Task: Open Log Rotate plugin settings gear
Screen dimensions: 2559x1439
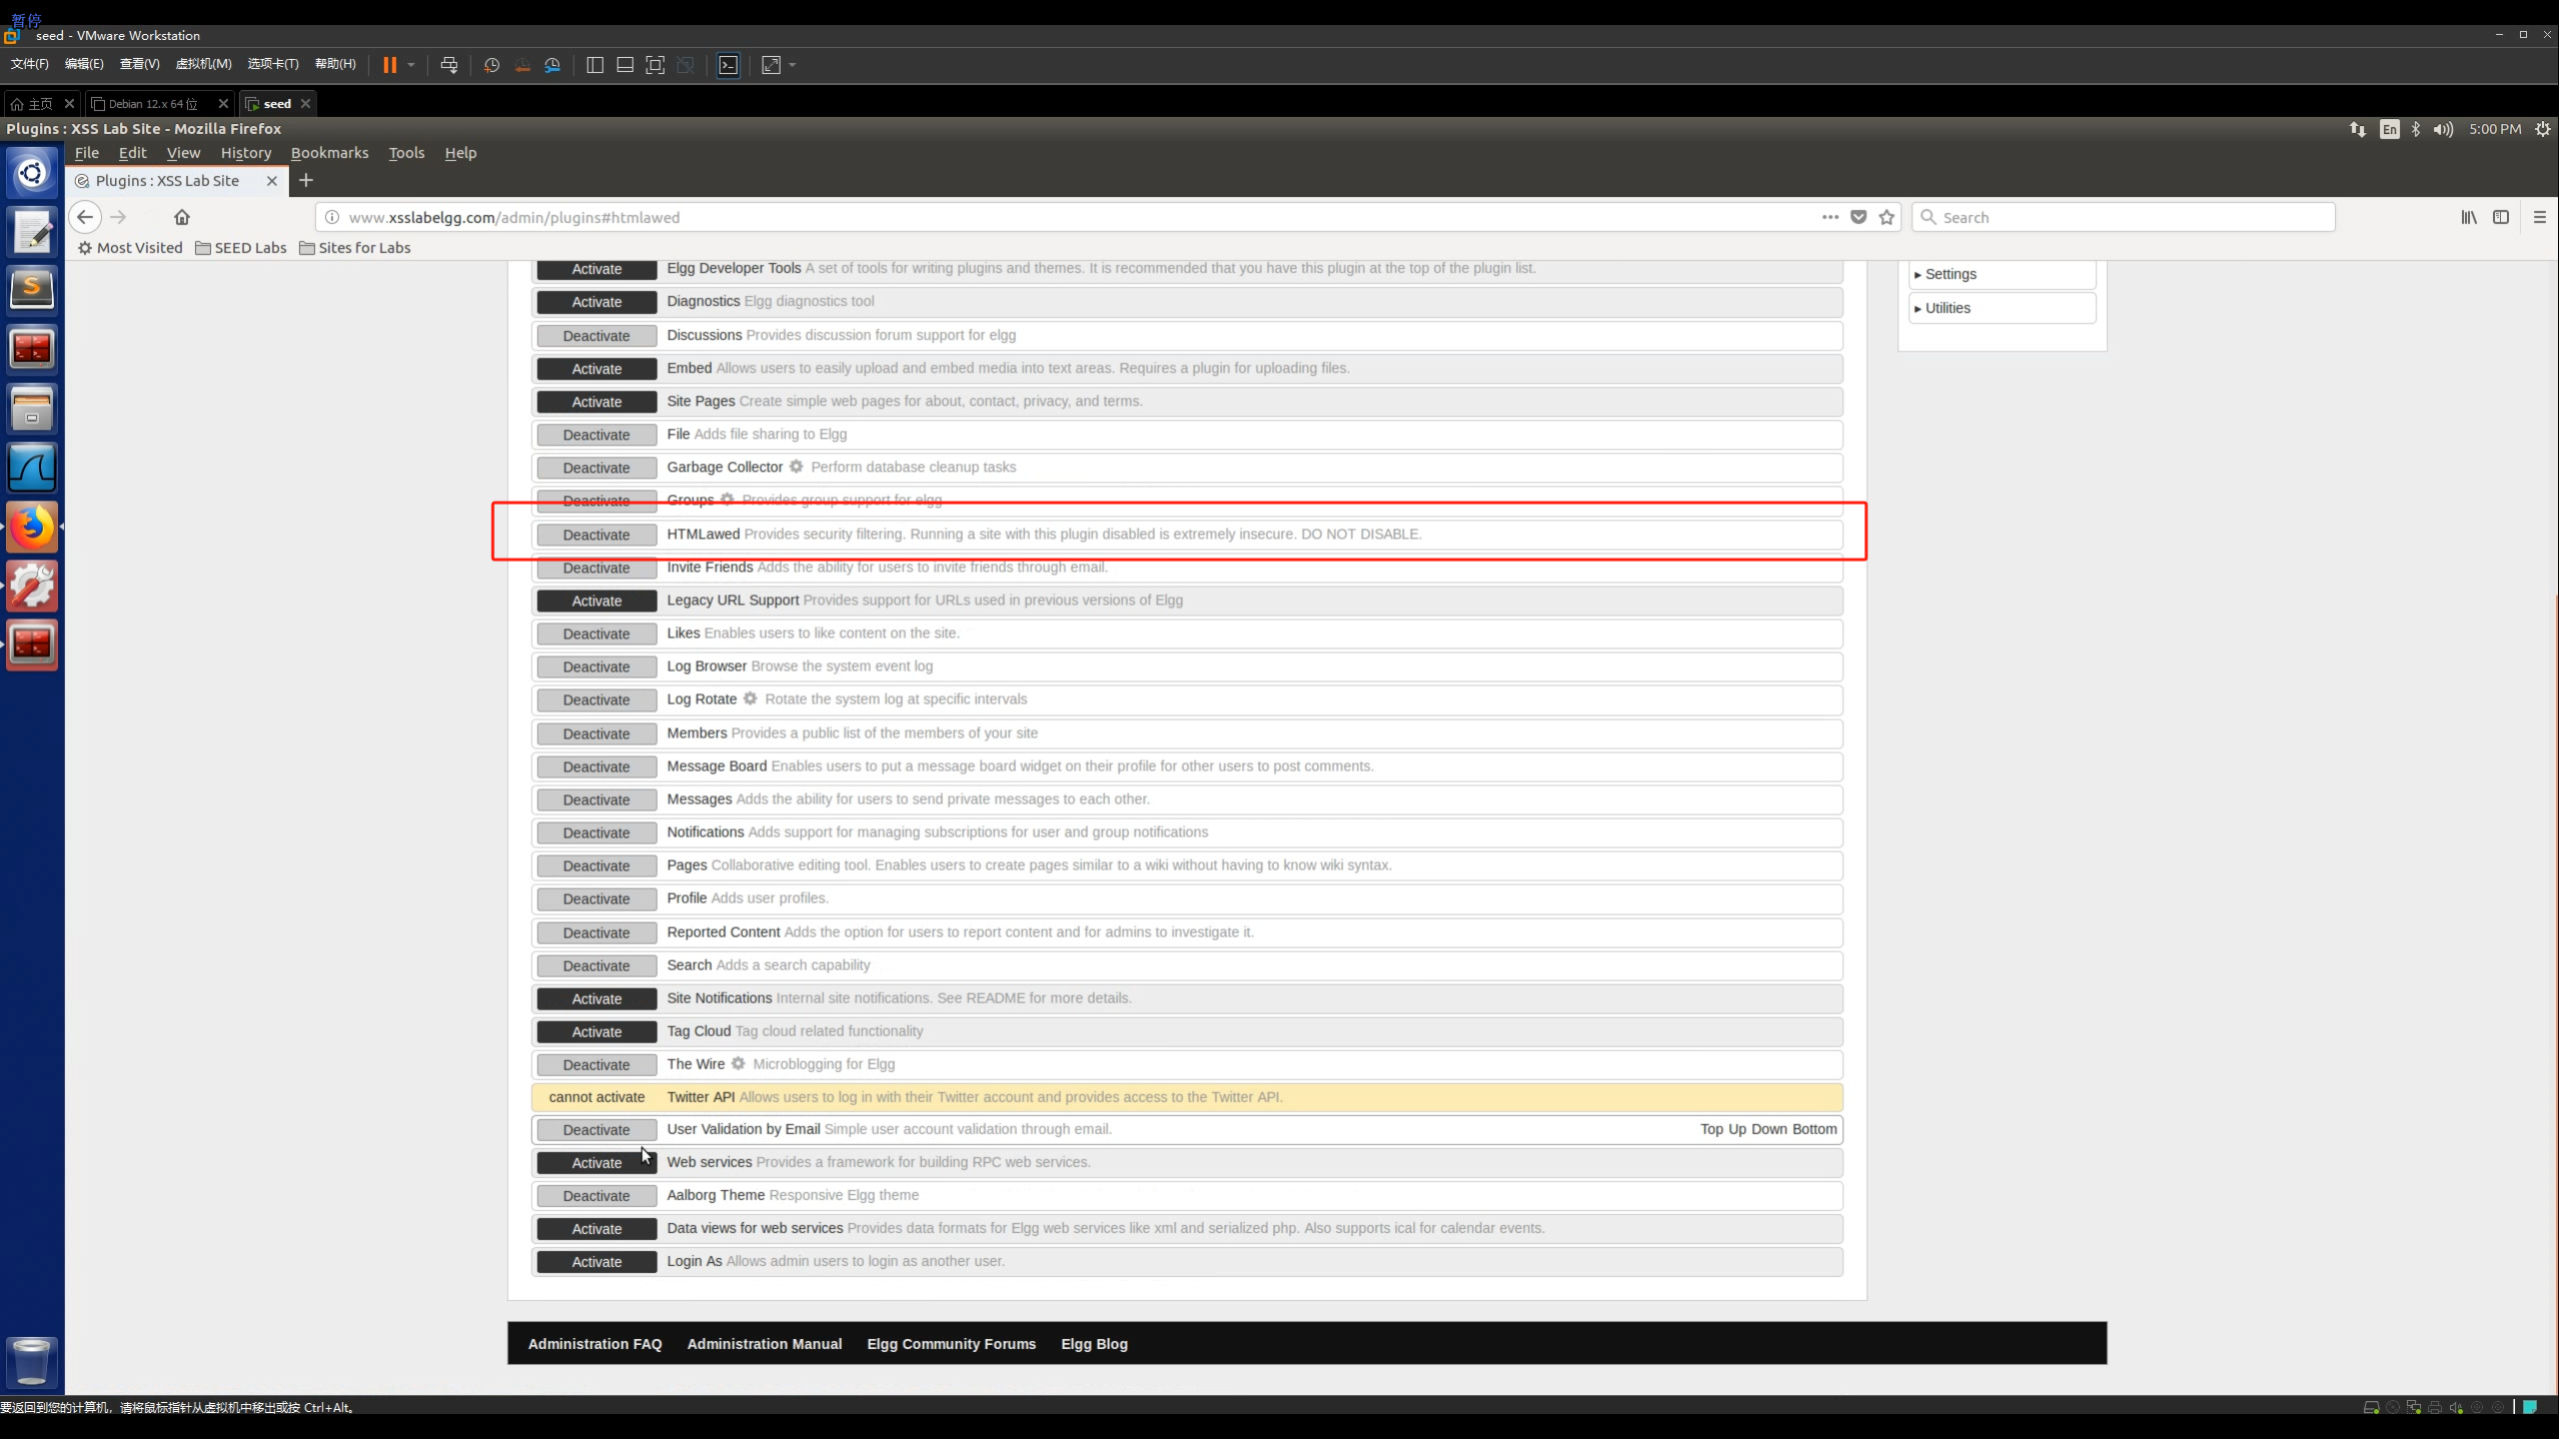Action: 750,699
